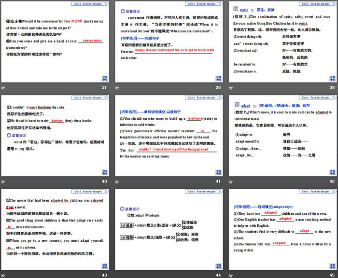Click the animation star below slide 38
Screen dimensions: 338x278
point(117,88)
